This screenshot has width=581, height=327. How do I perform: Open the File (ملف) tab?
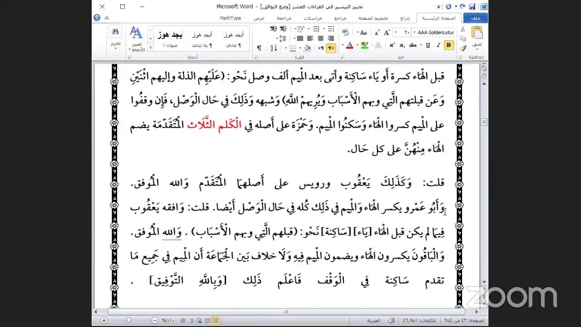click(x=475, y=18)
